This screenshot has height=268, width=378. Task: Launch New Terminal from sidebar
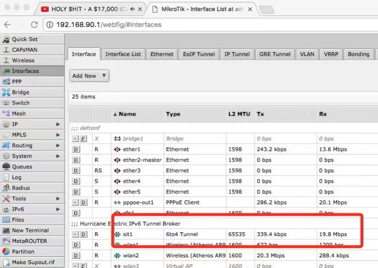[x=32, y=230]
